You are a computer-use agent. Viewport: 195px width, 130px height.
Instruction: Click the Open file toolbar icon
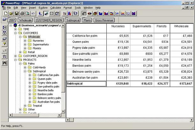11,13
